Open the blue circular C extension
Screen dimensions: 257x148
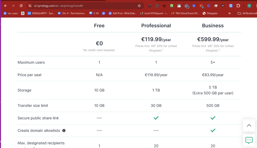(x=194, y=6)
